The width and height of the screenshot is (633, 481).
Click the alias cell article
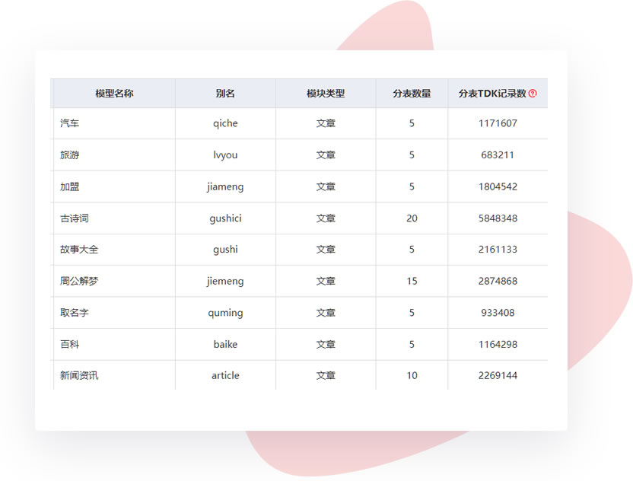point(225,375)
